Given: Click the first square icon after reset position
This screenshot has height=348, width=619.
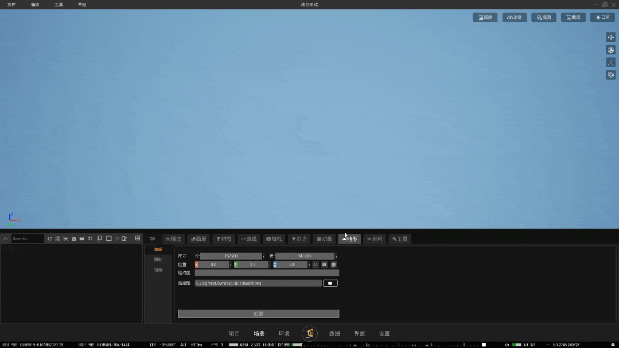Looking at the screenshot, I should click(x=325, y=265).
